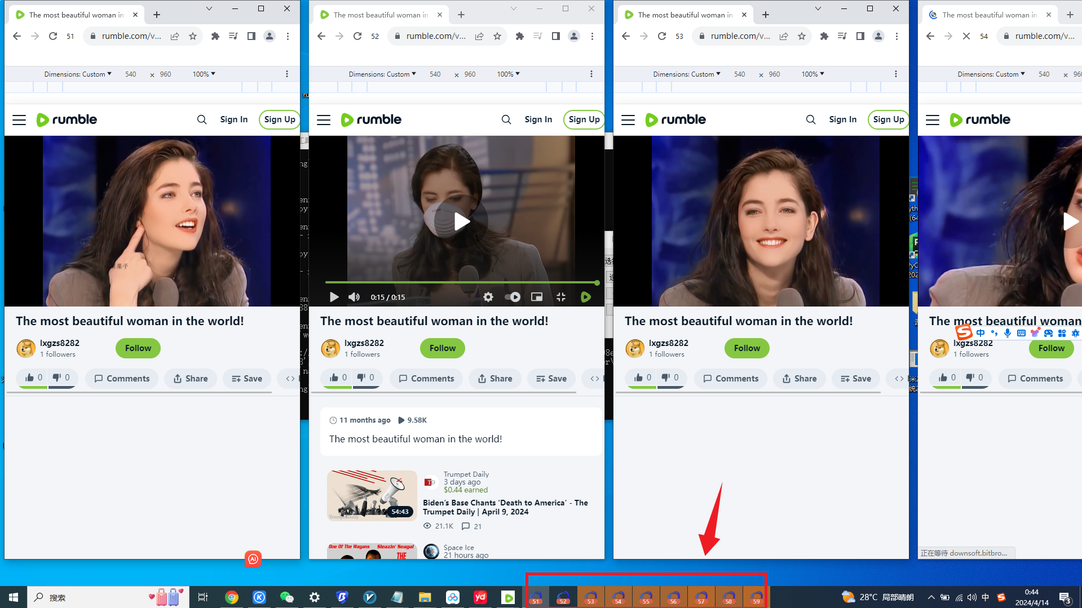Open the 100% zoom dropdown in window 52
Viewport: 1082px width, 608px height.
[x=508, y=74]
